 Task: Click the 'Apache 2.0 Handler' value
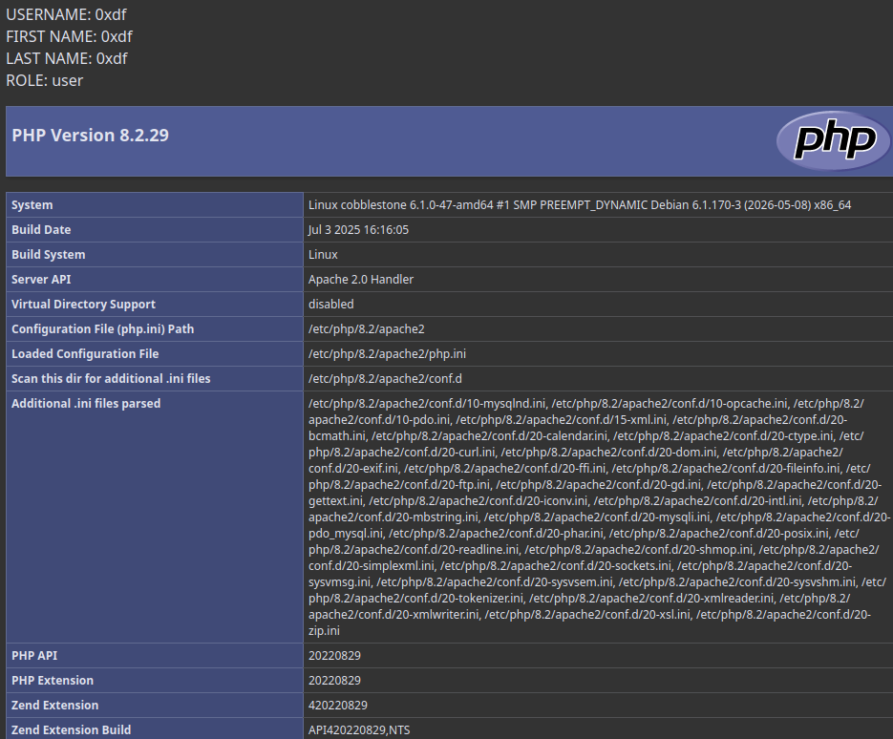click(x=361, y=279)
